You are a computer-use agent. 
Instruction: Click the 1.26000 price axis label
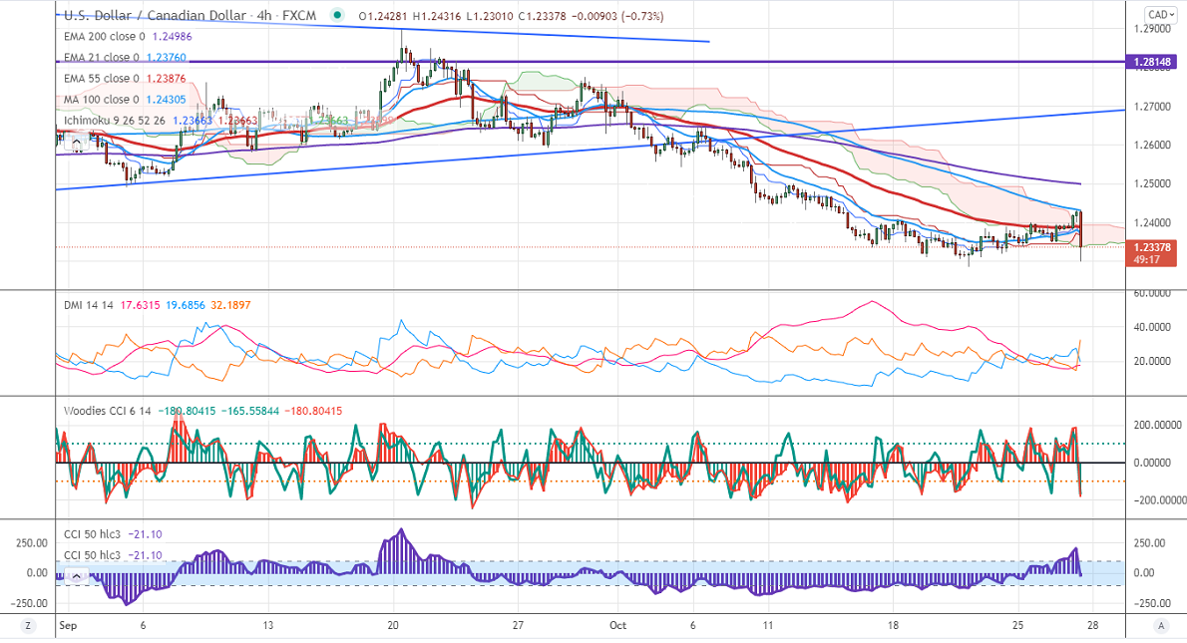[x=1151, y=146]
